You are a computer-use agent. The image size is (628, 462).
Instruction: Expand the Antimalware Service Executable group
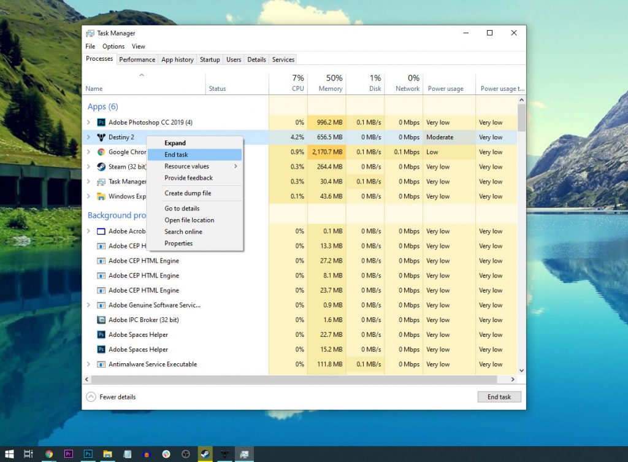(x=88, y=364)
